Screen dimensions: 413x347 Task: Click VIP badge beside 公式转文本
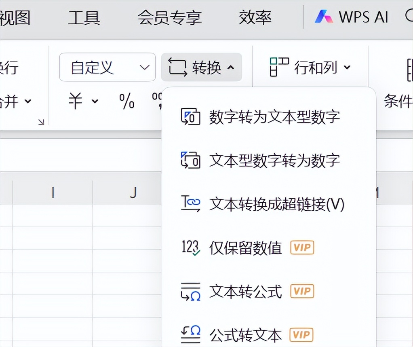point(301,335)
